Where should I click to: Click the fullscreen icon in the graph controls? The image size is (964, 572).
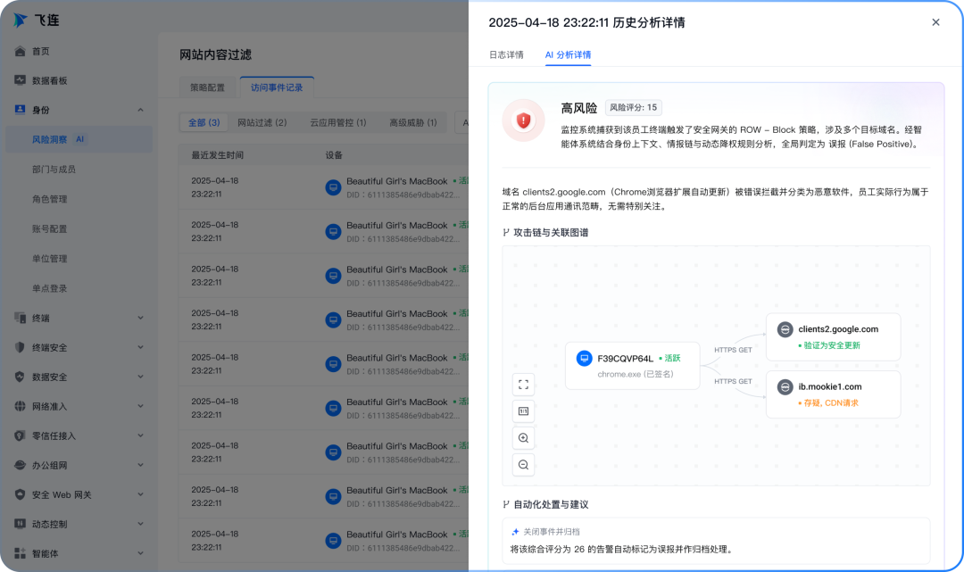click(523, 385)
